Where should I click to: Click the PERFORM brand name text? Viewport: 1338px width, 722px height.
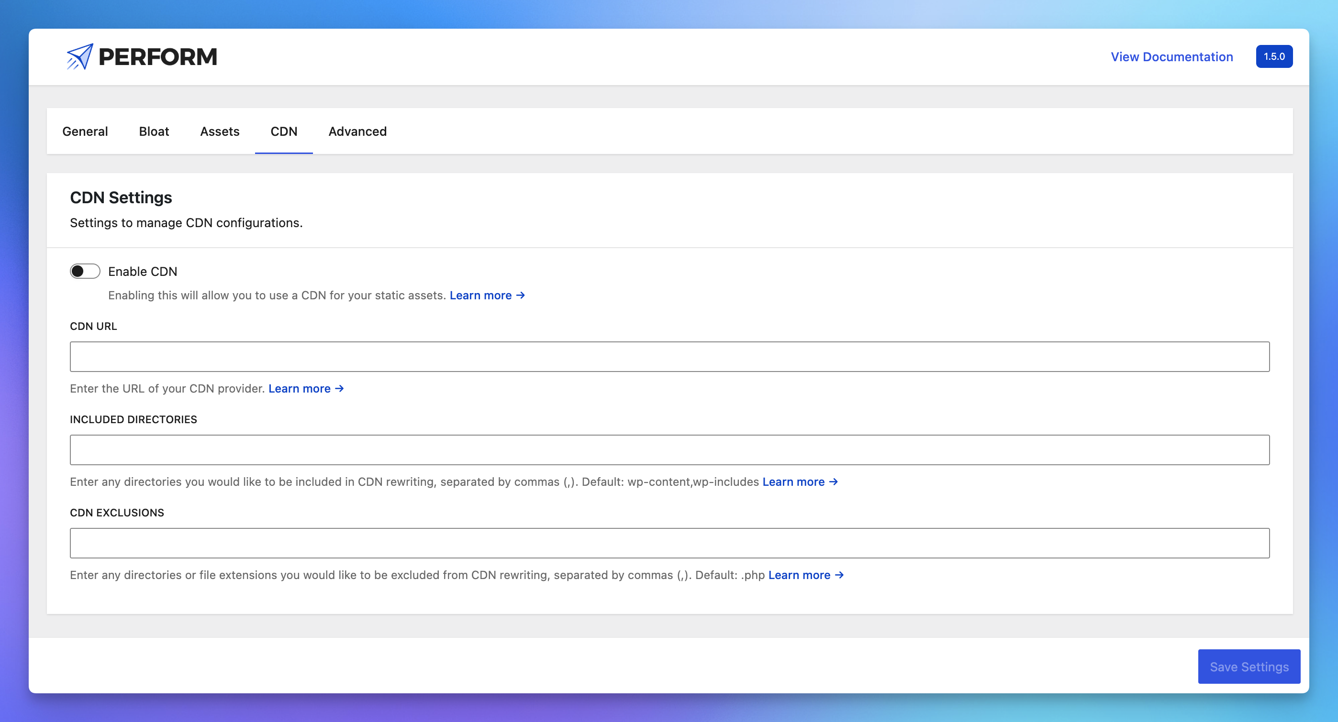(157, 56)
